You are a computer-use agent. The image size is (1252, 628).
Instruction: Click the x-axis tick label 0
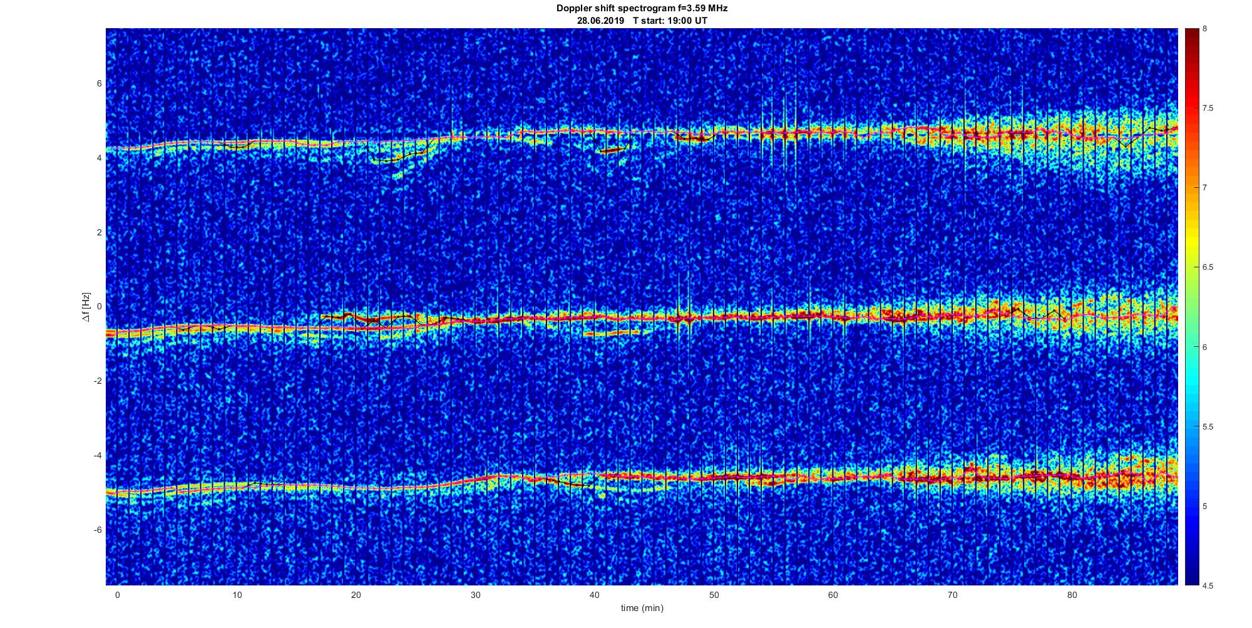click(117, 595)
